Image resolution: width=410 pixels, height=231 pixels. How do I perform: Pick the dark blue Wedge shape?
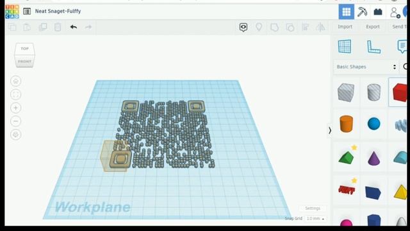coord(373,193)
